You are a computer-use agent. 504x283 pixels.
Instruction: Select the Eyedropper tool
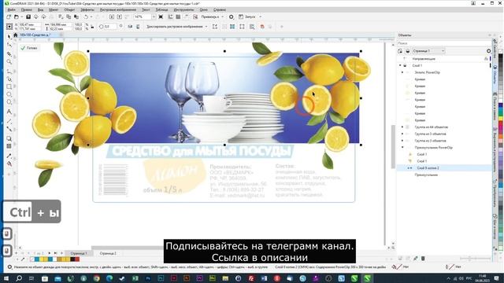click(9, 156)
